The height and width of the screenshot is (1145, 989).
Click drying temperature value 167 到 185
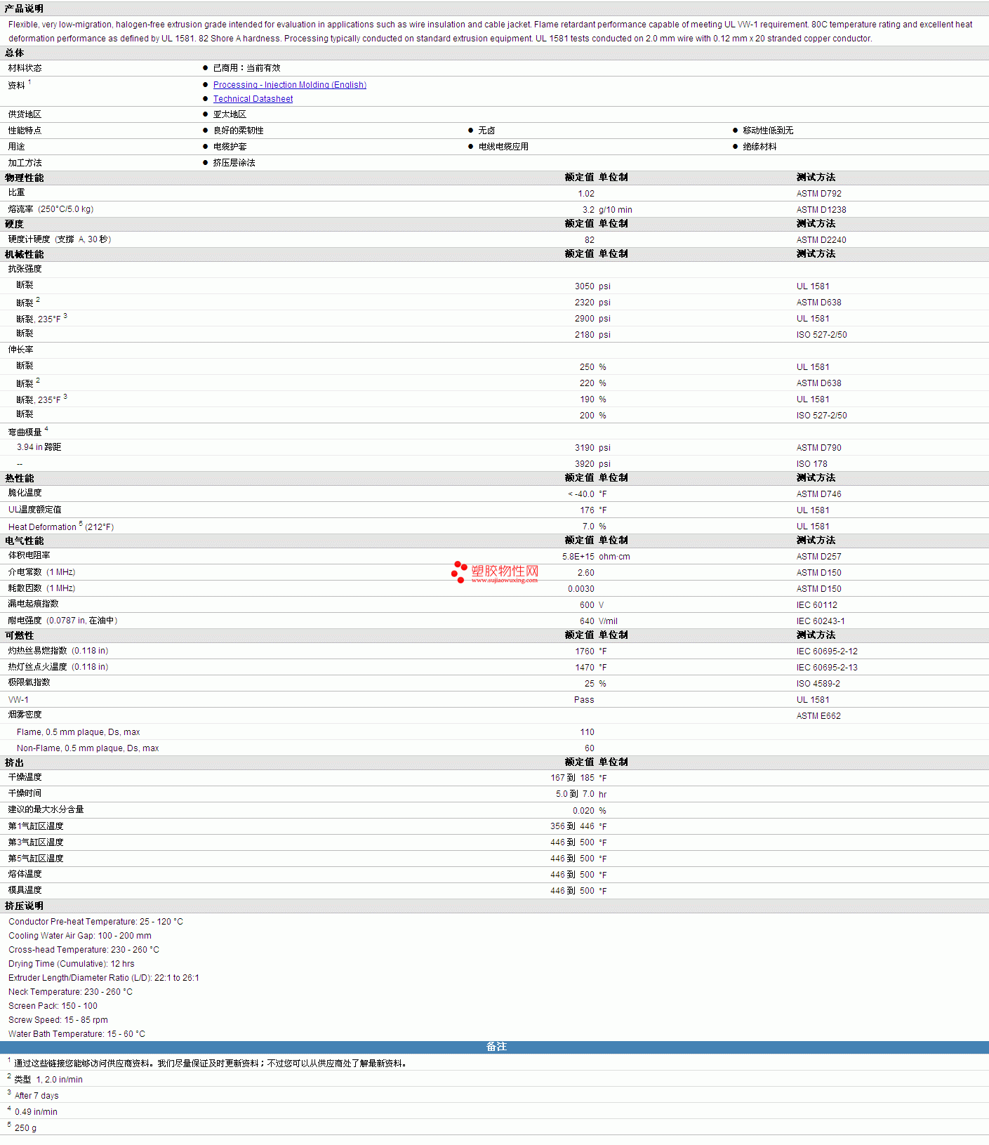point(572,778)
